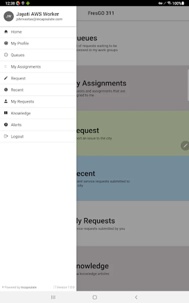Tap the Home house icon
Viewport: 189px width, 303px height.
point(6,32)
